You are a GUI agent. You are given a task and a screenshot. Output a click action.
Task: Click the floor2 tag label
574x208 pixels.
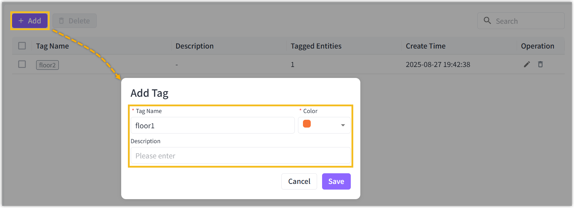click(x=47, y=65)
